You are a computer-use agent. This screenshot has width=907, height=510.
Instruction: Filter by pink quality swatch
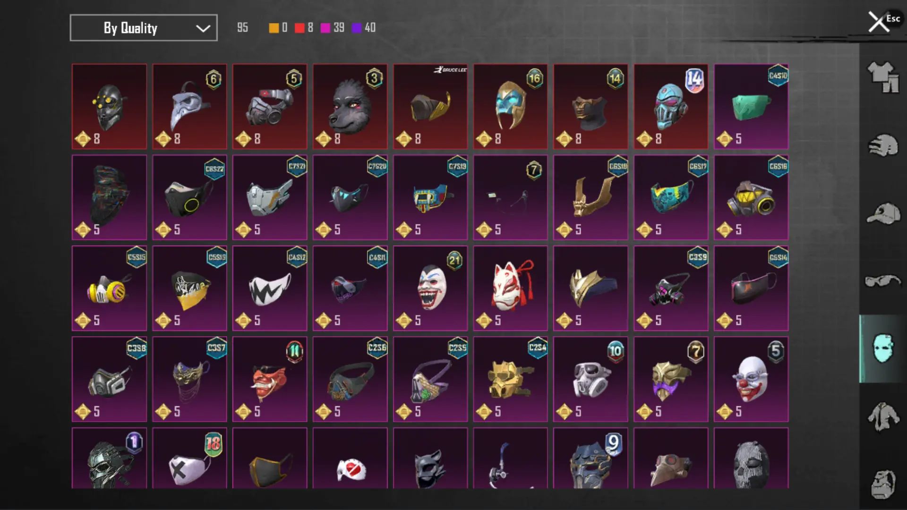click(x=325, y=28)
